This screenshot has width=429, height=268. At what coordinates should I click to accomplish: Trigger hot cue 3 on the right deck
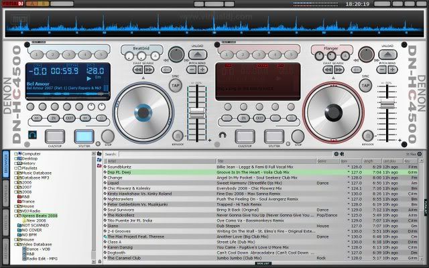click(x=259, y=55)
